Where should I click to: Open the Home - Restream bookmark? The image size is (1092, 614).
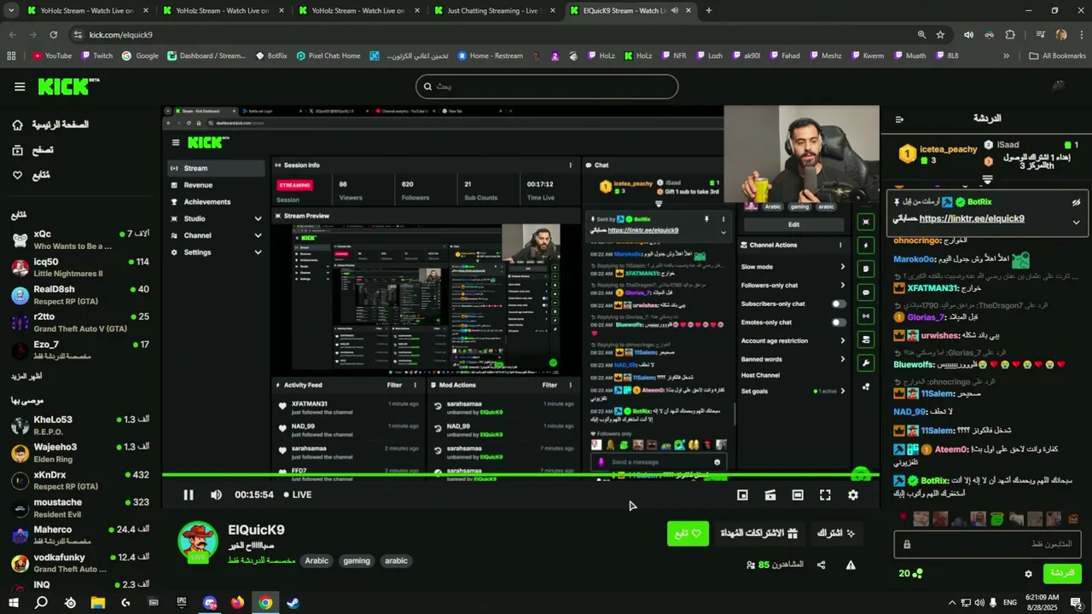click(490, 56)
